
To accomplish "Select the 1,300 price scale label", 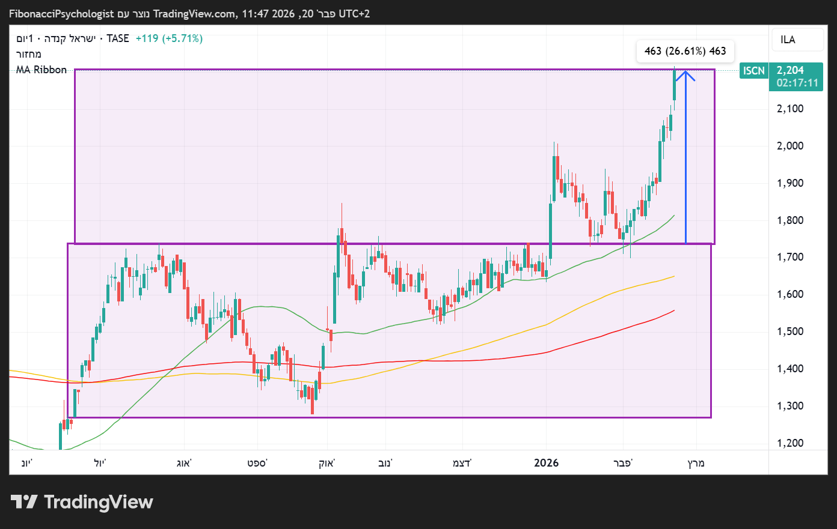I will tap(790, 406).
